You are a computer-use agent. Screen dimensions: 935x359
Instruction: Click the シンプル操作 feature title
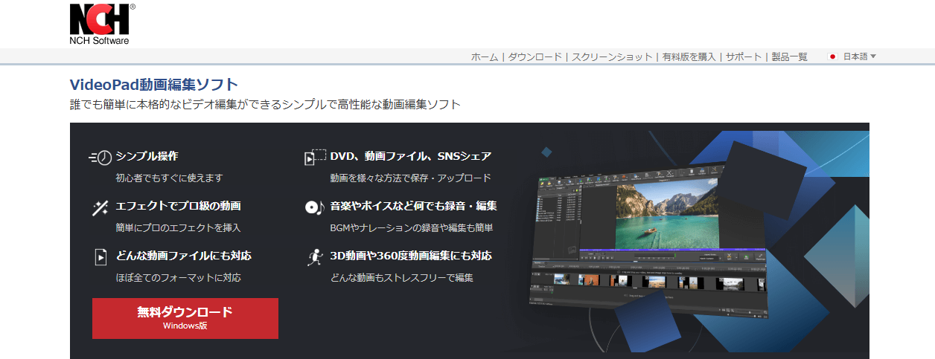(x=147, y=156)
